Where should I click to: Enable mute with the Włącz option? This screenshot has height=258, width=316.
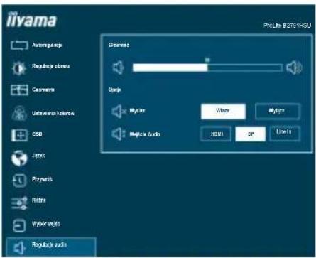[x=223, y=111]
